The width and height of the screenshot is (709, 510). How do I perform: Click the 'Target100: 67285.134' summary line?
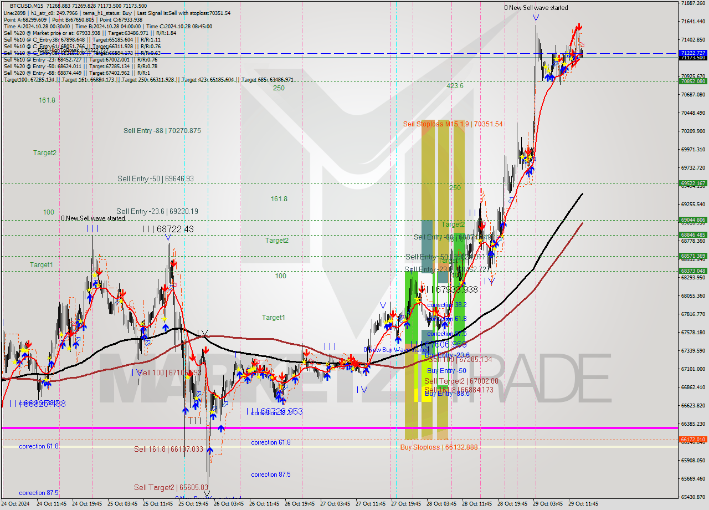click(x=148, y=80)
